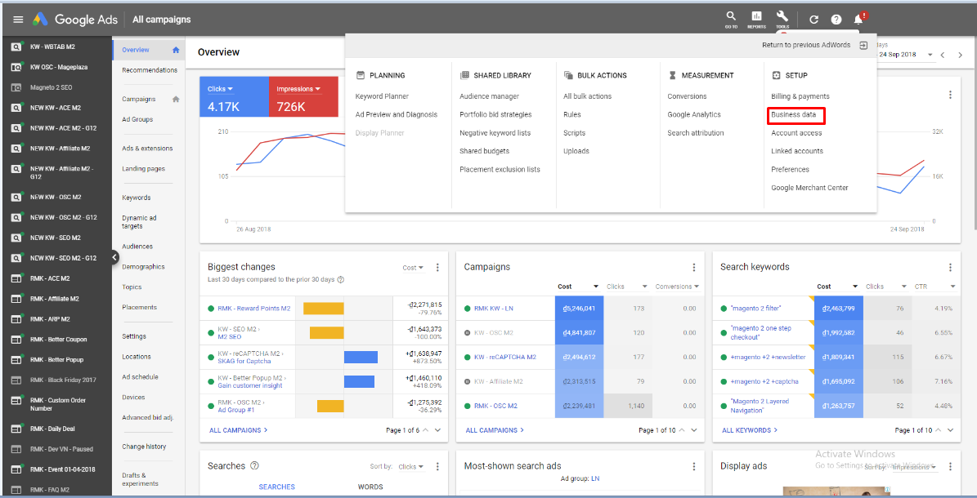
Task: Open the Help question mark icon
Action: (836, 20)
